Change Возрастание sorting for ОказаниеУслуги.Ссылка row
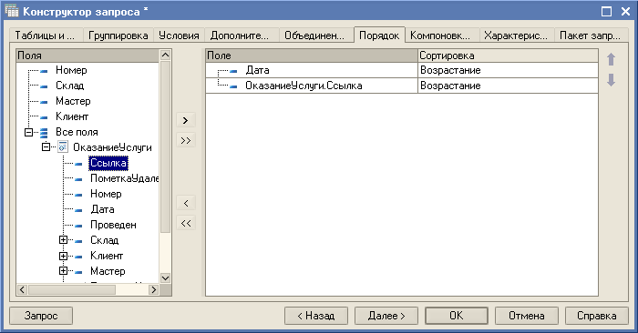This screenshot has height=333, width=638. pos(508,86)
